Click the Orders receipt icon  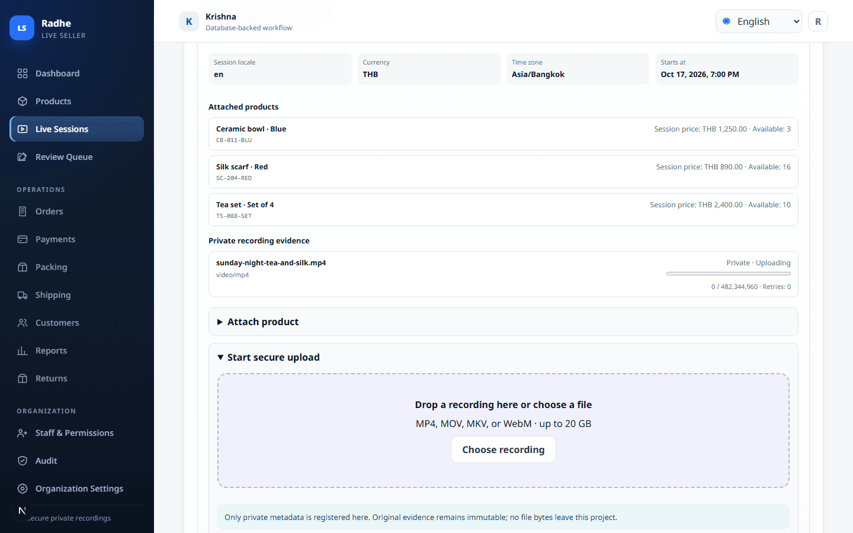(x=23, y=211)
